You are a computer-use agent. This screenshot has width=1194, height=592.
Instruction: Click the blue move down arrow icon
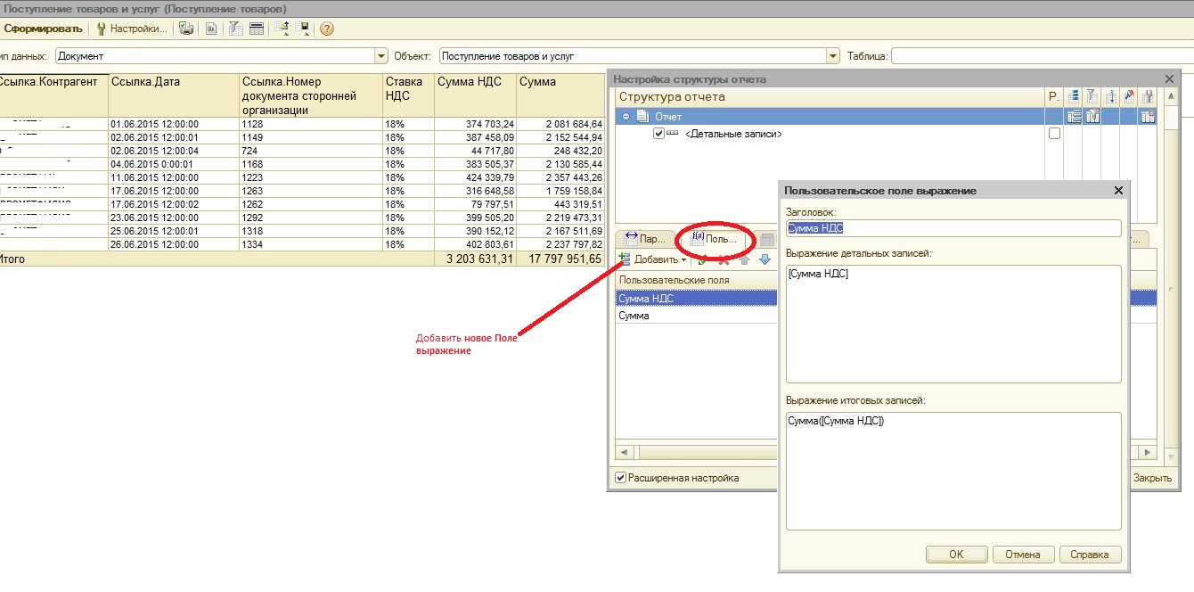point(765,259)
